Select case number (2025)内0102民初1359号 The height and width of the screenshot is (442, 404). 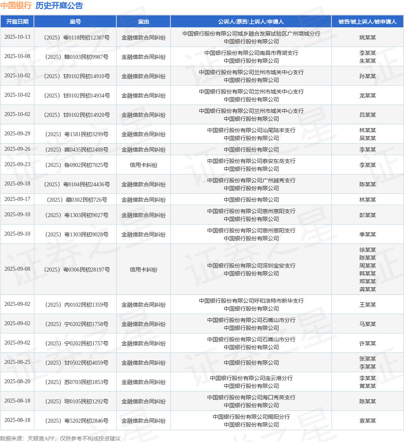tap(77, 305)
